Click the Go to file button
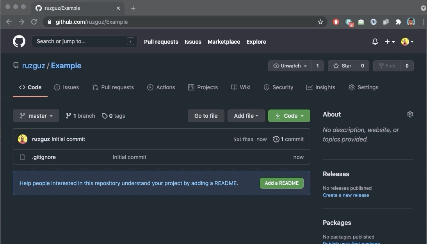The width and height of the screenshot is (427, 244). click(x=206, y=116)
